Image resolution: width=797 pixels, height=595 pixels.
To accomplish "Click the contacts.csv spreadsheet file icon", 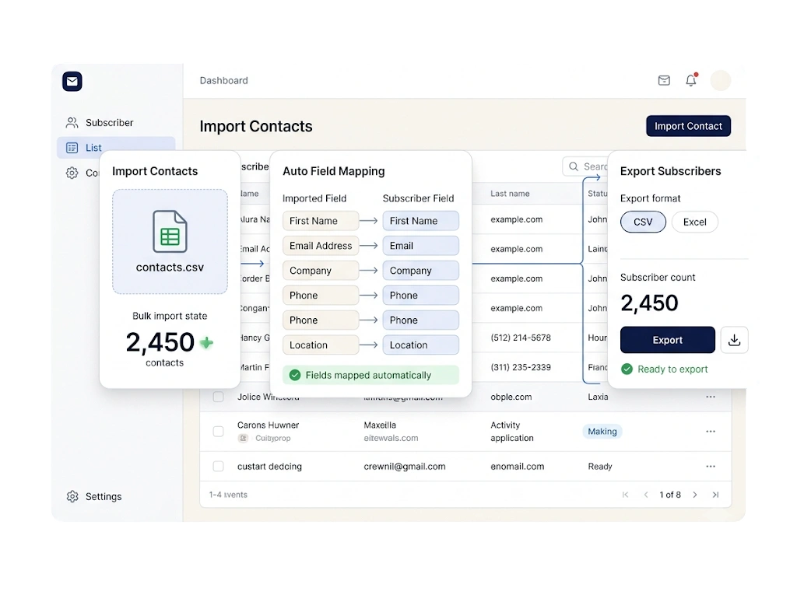I will [170, 231].
